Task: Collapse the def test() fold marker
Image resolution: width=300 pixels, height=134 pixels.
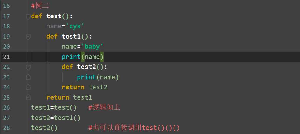Action: coord(28,16)
